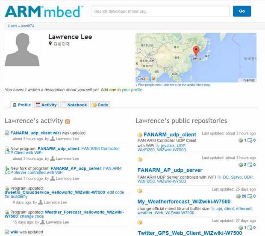The image size is (265, 236).
Task: Open the Users breadcrumb link
Action: (x=12, y=26)
